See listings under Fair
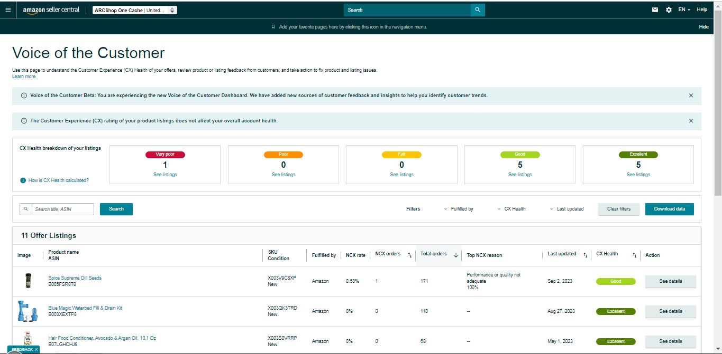722x354 pixels. point(402,175)
